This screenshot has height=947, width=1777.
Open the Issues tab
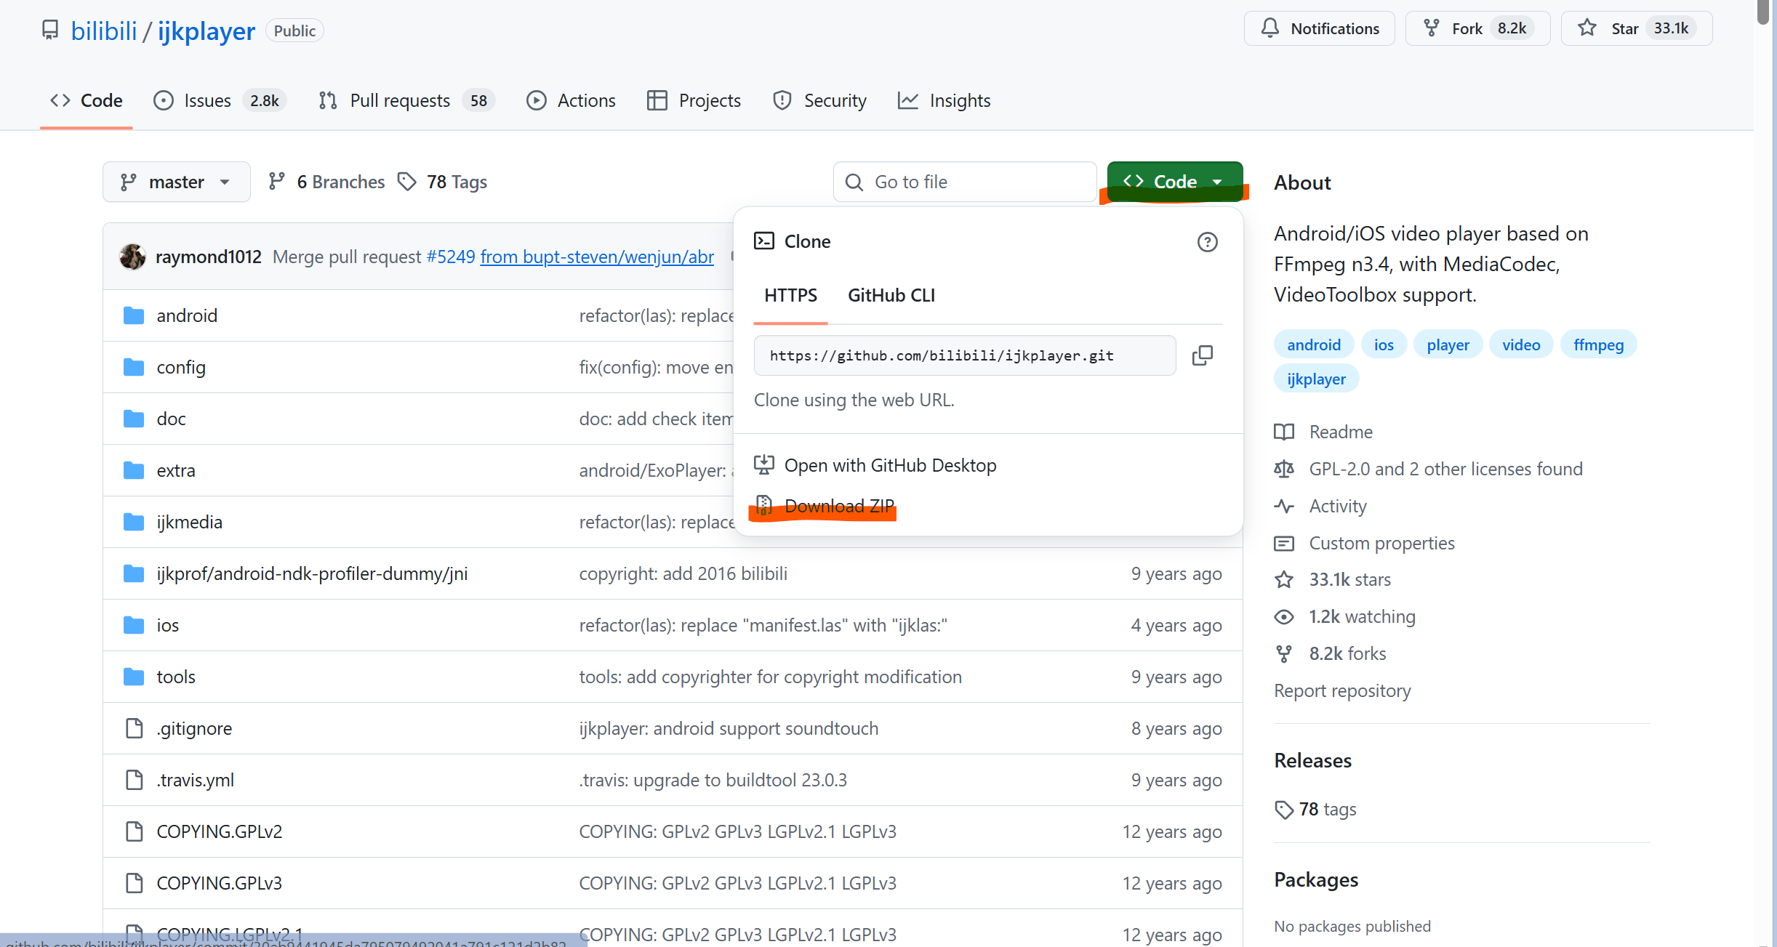207,100
